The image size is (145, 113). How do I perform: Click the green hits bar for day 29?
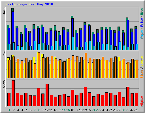127,34
